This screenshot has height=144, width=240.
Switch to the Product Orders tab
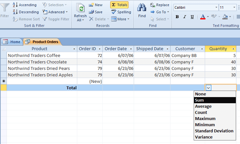click(x=43, y=42)
